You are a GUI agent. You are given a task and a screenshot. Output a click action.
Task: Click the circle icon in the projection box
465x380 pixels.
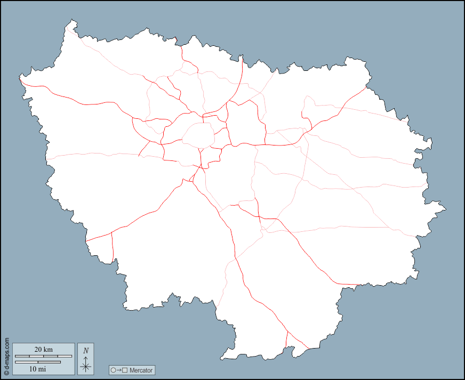(x=113, y=370)
